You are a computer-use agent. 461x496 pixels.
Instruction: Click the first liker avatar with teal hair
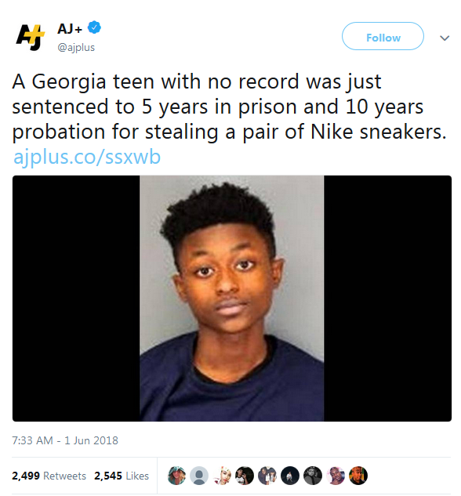pos(176,476)
